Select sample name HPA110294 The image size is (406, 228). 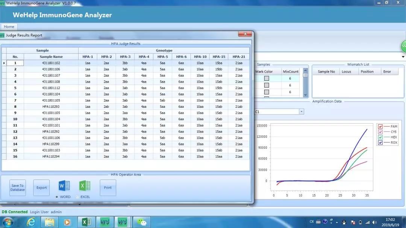pyautogui.click(x=51, y=156)
